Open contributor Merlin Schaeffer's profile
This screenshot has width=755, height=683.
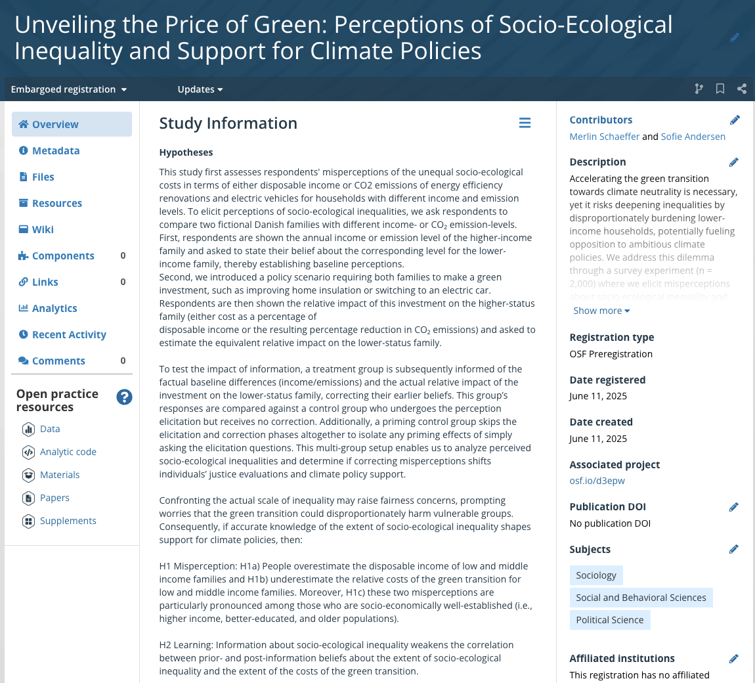tap(604, 137)
